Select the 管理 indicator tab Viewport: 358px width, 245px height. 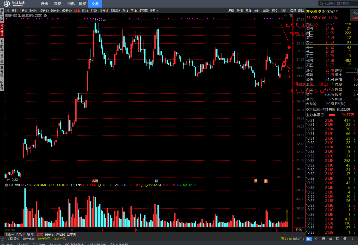point(40,234)
